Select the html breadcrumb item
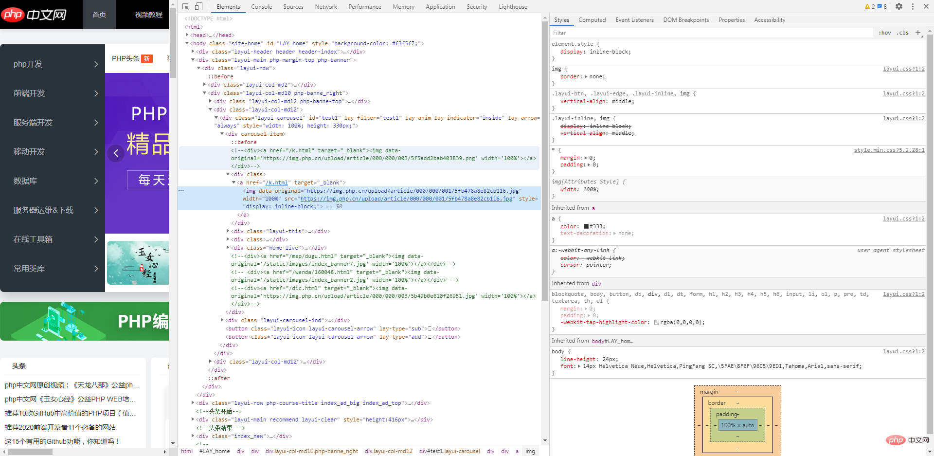934x456 pixels. 187,451
